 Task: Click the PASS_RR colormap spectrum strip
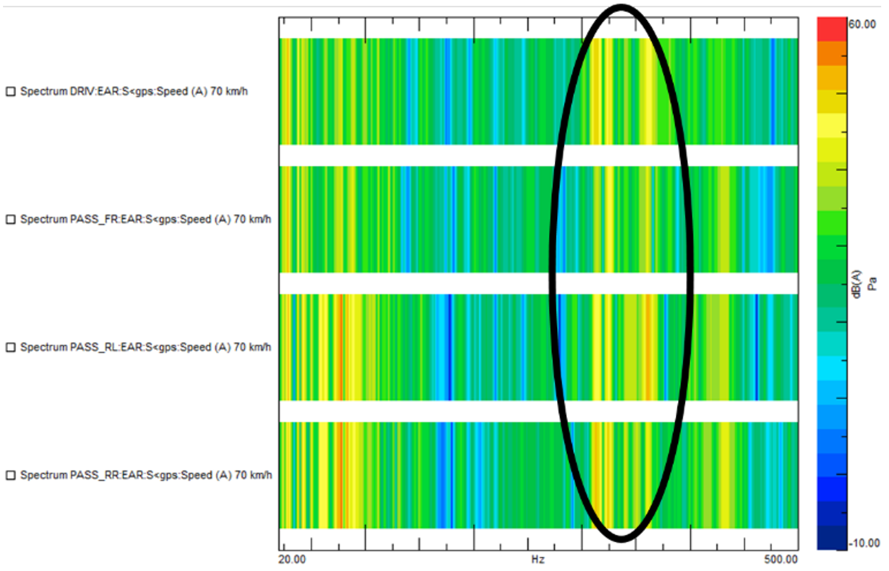422,475
